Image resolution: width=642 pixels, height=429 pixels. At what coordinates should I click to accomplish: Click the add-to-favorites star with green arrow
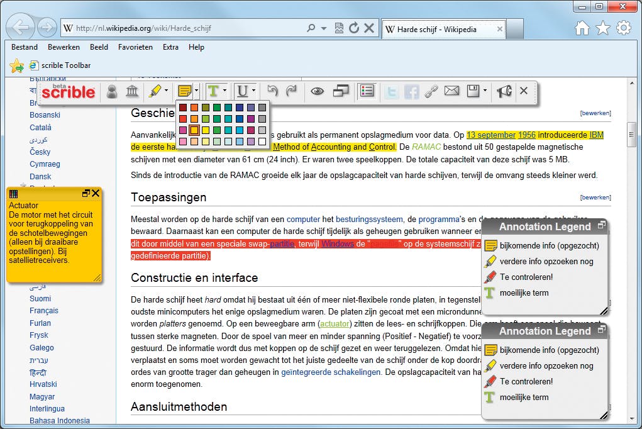click(x=17, y=65)
